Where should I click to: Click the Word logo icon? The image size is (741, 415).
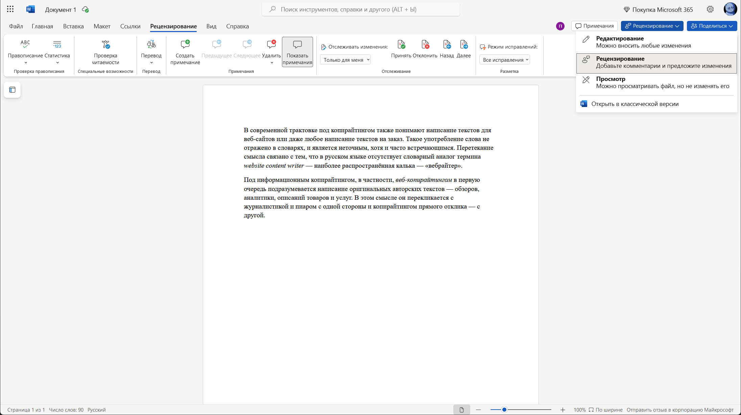(x=30, y=9)
